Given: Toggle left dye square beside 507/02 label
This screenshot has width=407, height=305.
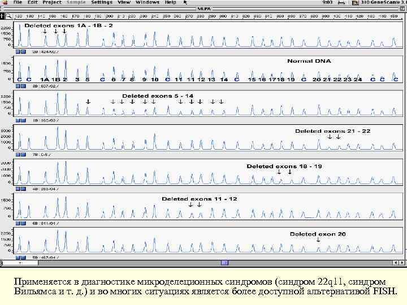Looking at the screenshot, I should [18, 86].
